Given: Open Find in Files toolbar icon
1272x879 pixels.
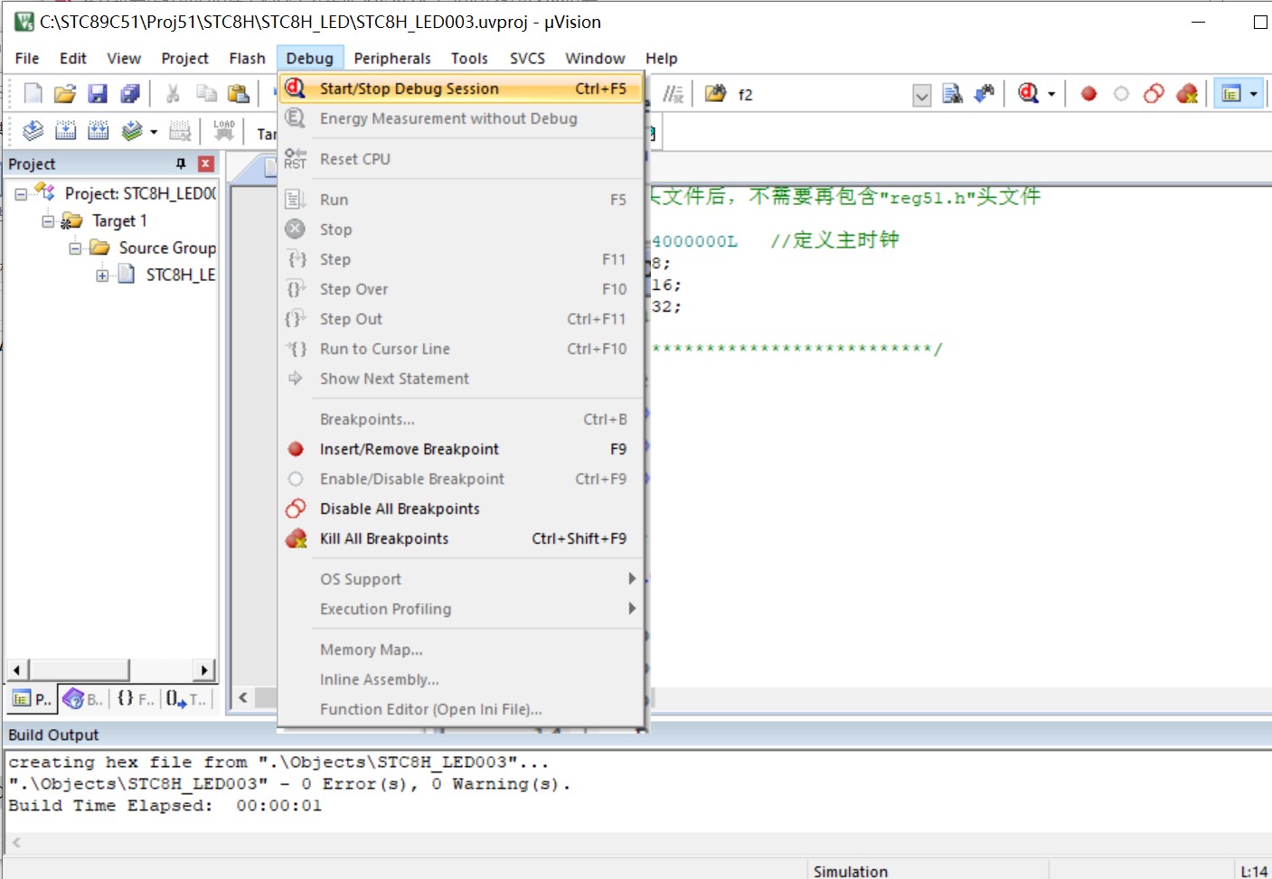Looking at the screenshot, I should click(x=715, y=93).
